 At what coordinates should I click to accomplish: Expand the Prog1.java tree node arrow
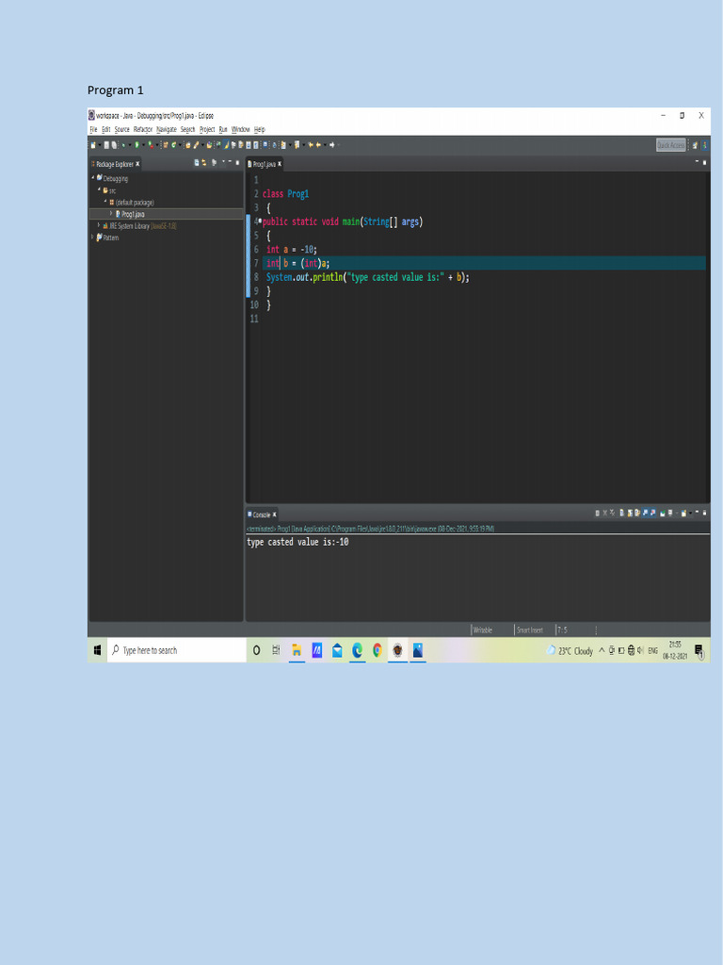click(x=110, y=214)
